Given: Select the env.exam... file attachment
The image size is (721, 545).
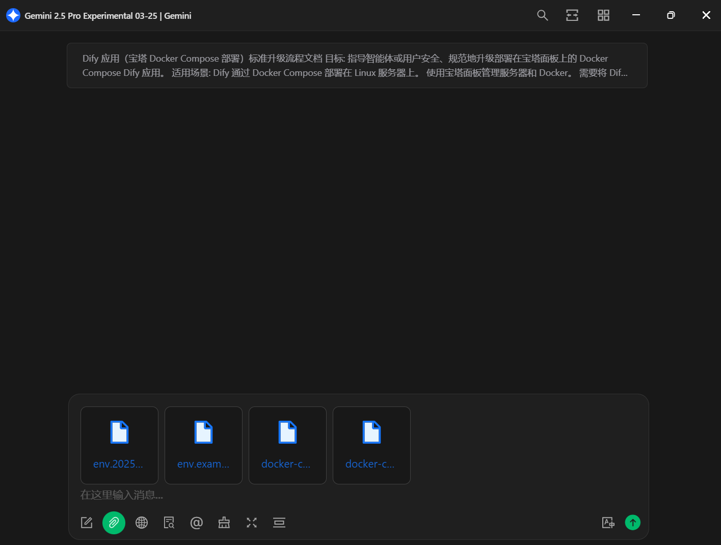Looking at the screenshot, I should click(203, 445).
